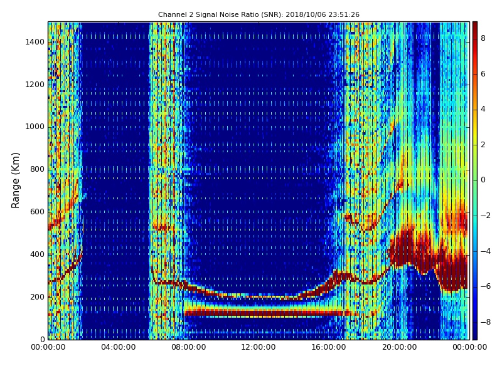Click the colorbar label −6
The height and width of the screenshot is (376, 502).
tap(485, 286)
